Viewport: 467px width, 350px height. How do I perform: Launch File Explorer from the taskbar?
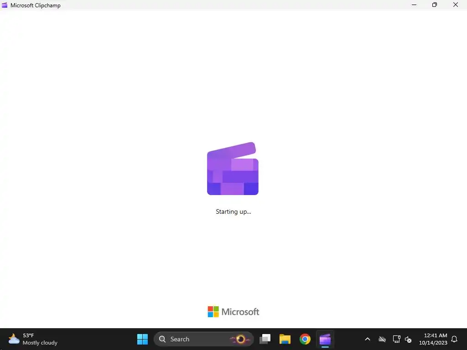point(285,339)
